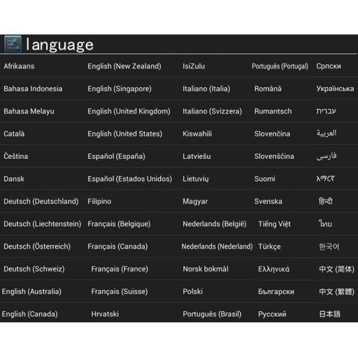Select English (United Kingdom) option
This screenshot has height=358, width=358.
click(129, 112)
